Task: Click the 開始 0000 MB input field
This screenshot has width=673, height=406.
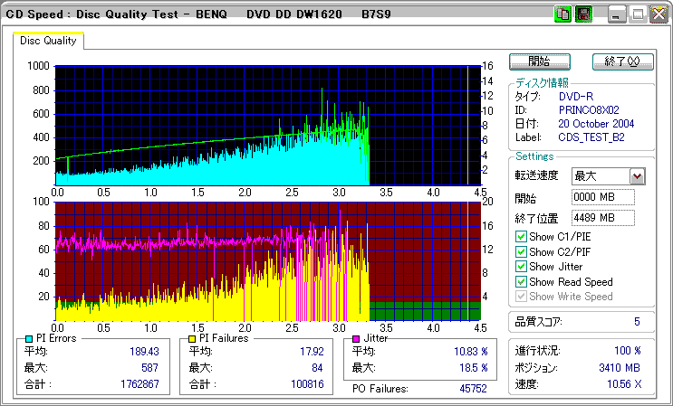Action: click(x=602, y=197)
